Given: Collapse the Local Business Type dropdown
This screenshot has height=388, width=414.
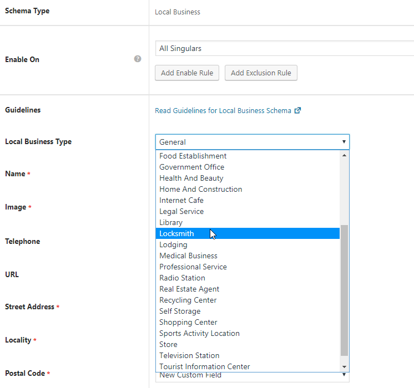Looking at the screenshot, I should 253,142.
